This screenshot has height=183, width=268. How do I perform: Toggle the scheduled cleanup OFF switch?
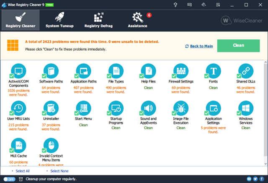(9, 179)
